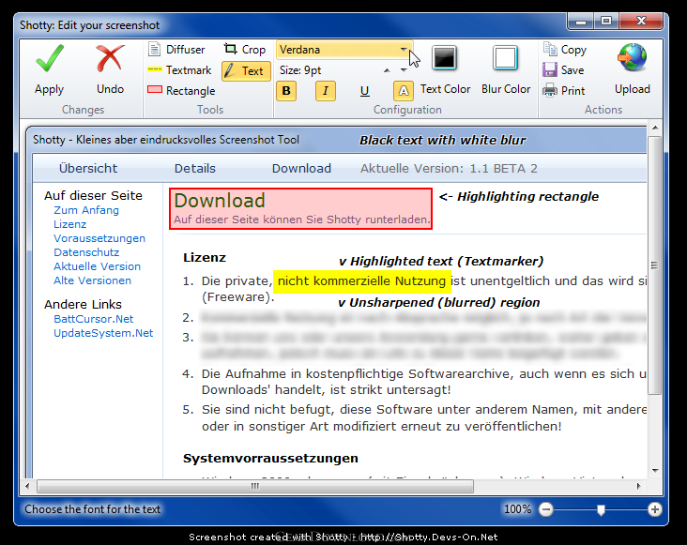The width and height of the screenshot is (687, 545).
Task: Click the highlighted 'nicht kommerzielle Nutzung' text
Action: (x=362, y=281)
